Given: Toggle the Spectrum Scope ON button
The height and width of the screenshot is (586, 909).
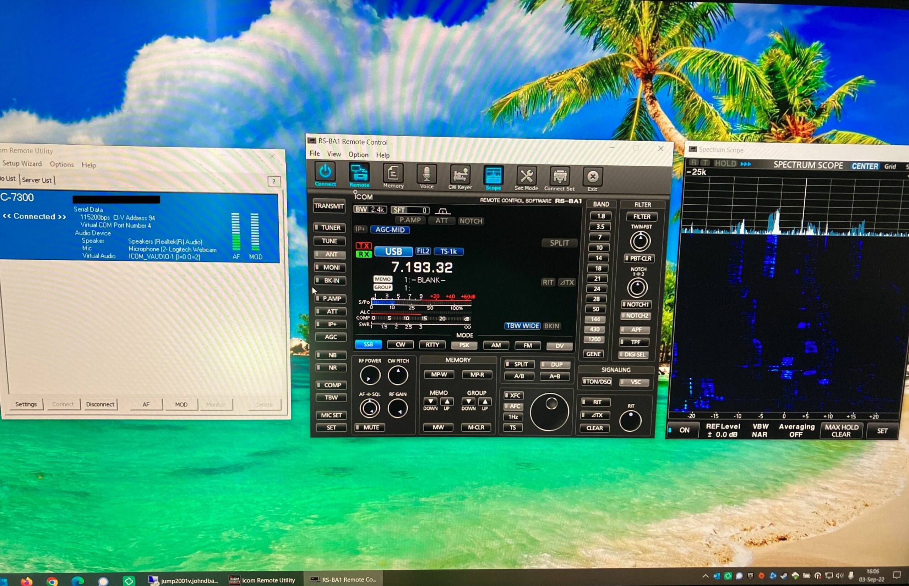Looking at the screenshot, I should click(683, 430).
